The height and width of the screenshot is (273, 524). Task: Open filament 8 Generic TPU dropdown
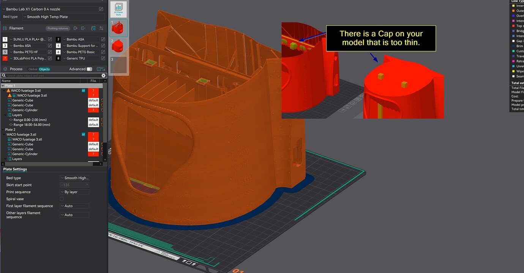point(81,59)
